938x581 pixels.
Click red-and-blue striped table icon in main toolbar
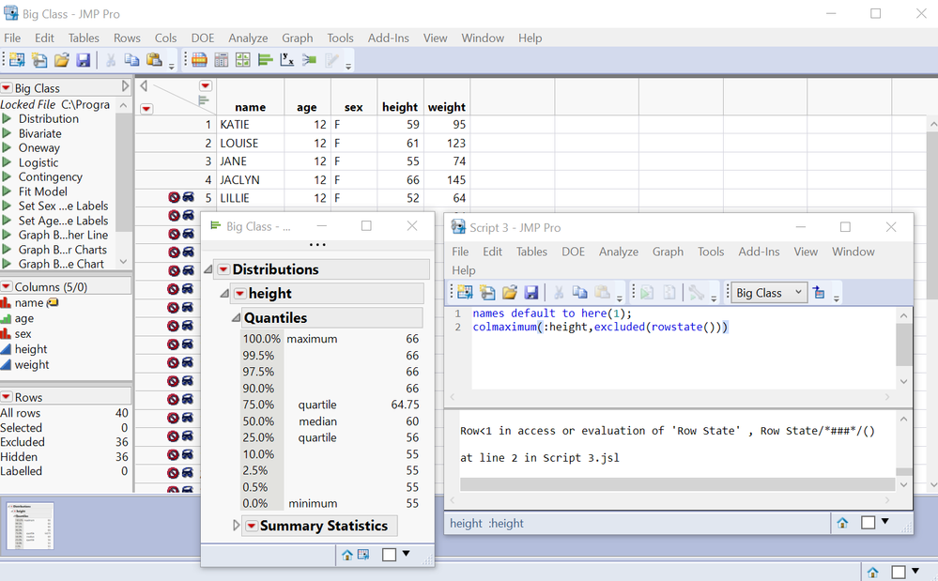199,60
